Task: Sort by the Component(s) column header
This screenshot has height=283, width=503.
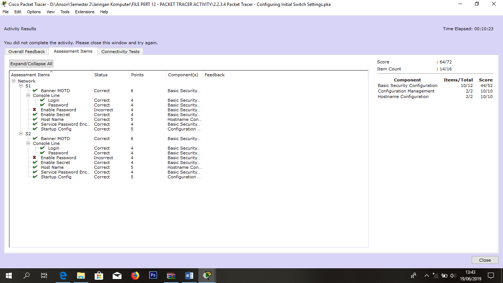Action: point(184,75)
